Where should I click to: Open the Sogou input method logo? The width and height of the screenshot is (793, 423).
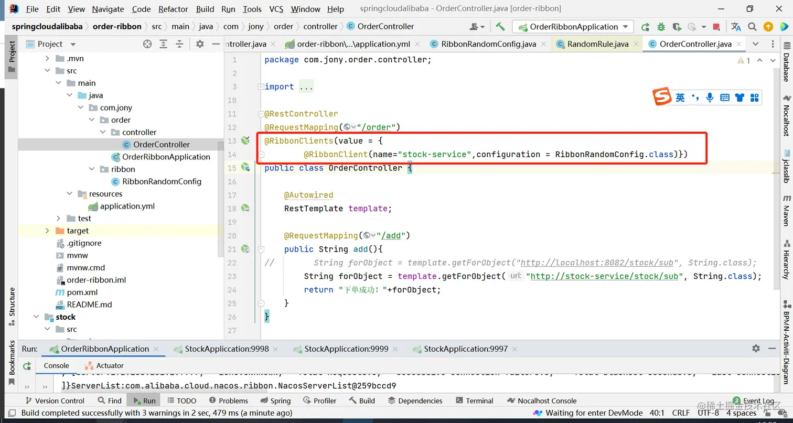[x=662, y=97]
